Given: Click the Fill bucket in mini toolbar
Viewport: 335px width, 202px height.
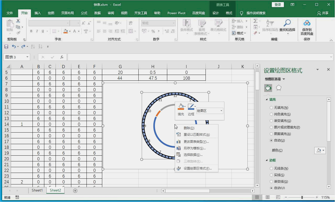Looking at the screenshot, I should (181, 107).
